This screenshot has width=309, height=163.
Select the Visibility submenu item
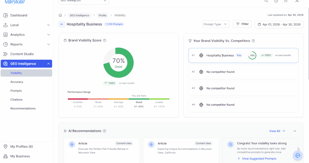pos(27,73)
